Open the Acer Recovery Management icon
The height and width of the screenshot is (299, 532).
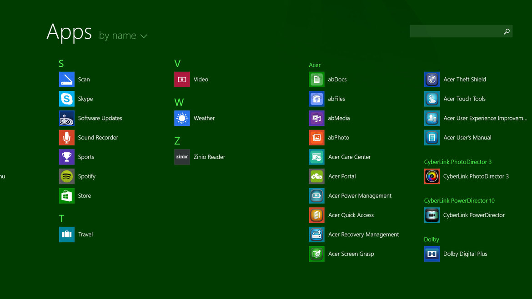click(316, 234)
